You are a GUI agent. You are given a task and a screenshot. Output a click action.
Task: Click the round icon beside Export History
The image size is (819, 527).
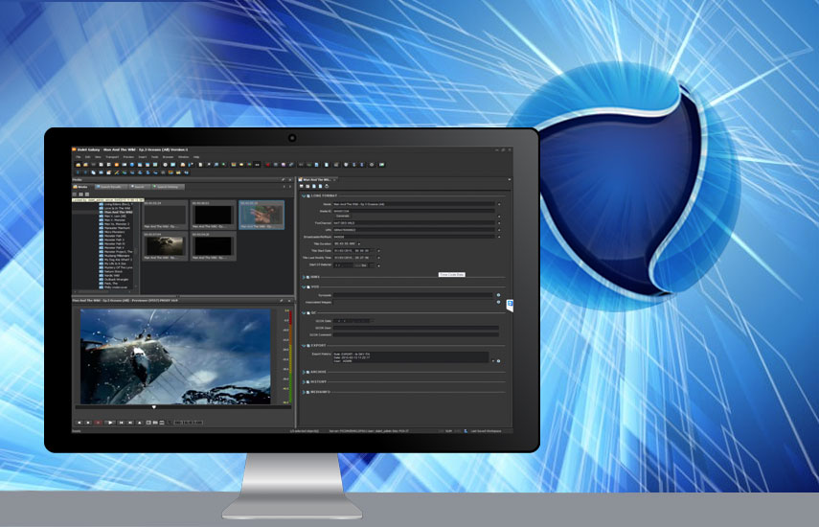[x=498, y=361]
